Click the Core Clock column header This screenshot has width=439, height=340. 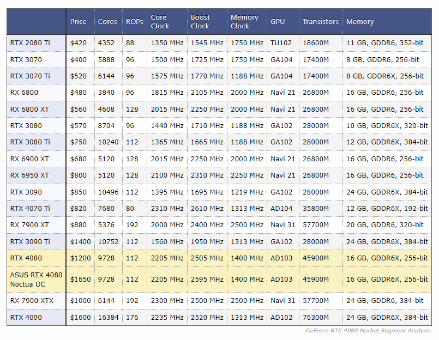pos(160,22)
